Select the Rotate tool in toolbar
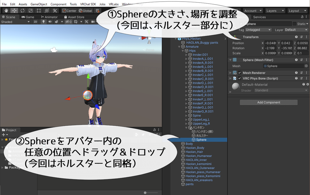The height and width of the screenshot is (195, 310). coord(22,11)
